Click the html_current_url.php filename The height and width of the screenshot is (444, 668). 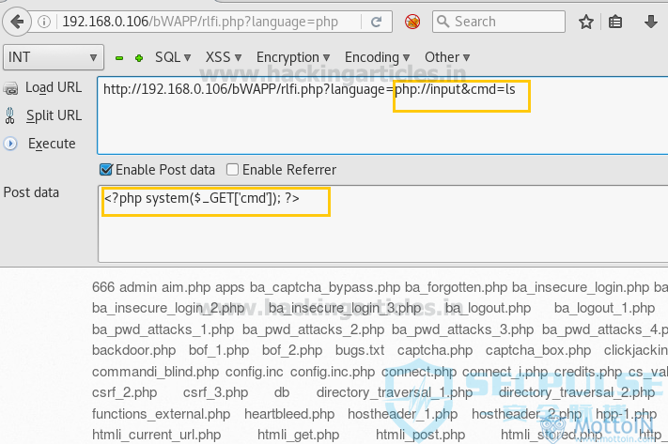click(156, 435)
